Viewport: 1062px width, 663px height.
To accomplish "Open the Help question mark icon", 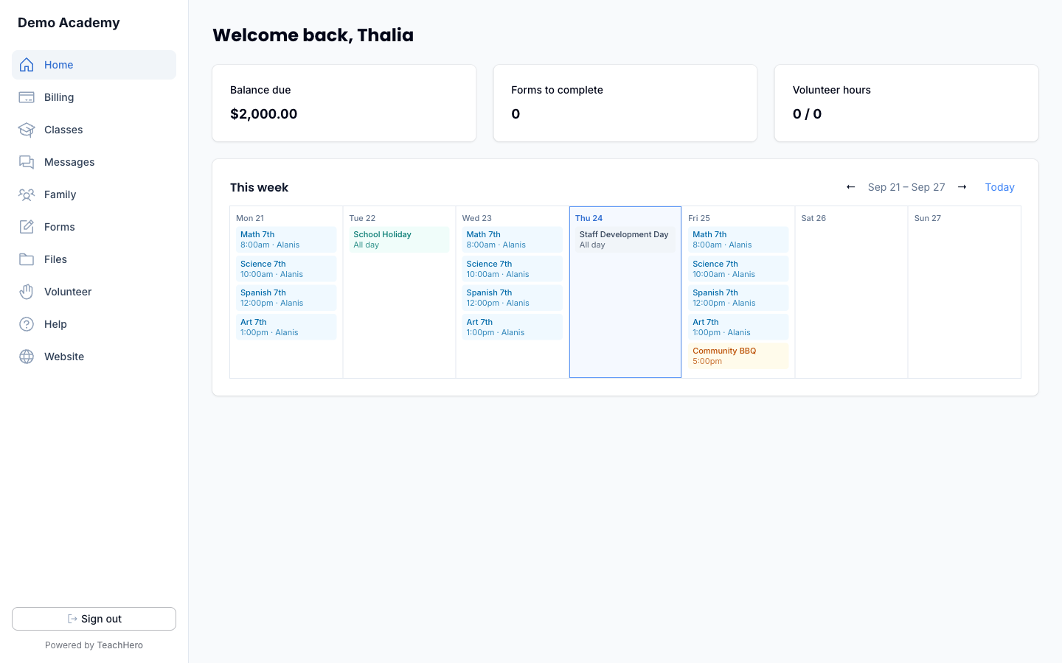I will tap(27, 324).
